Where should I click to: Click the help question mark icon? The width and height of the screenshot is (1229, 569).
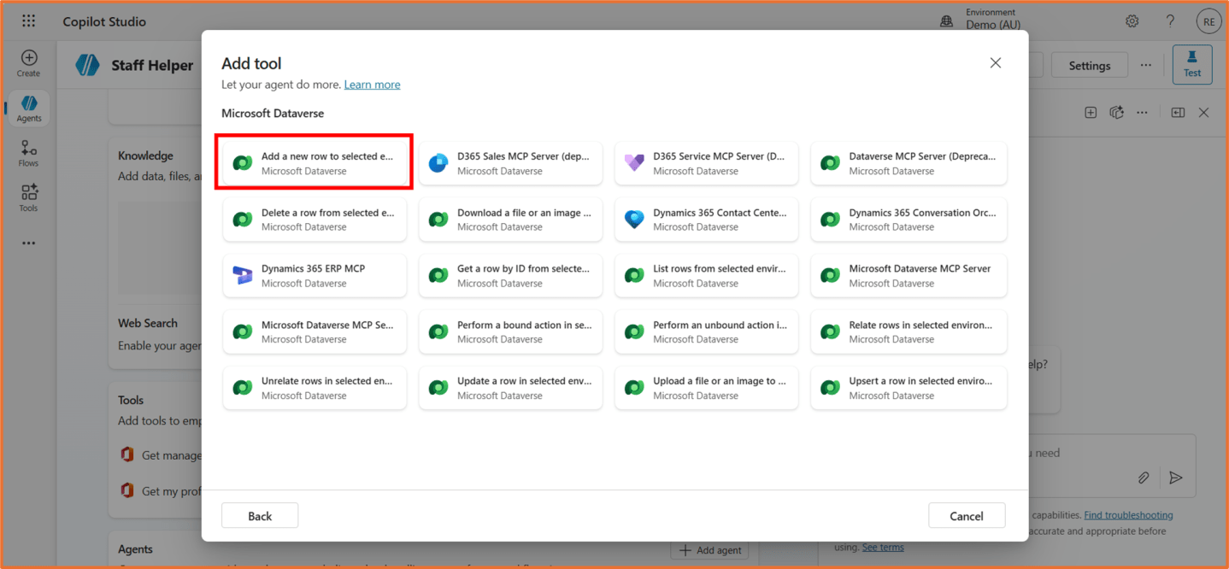pos(1170,21)
